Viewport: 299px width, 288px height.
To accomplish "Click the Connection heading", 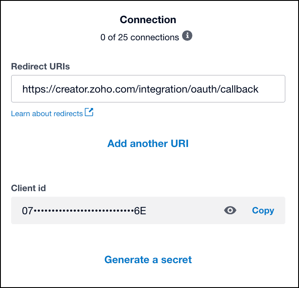I will pos(148,20).
